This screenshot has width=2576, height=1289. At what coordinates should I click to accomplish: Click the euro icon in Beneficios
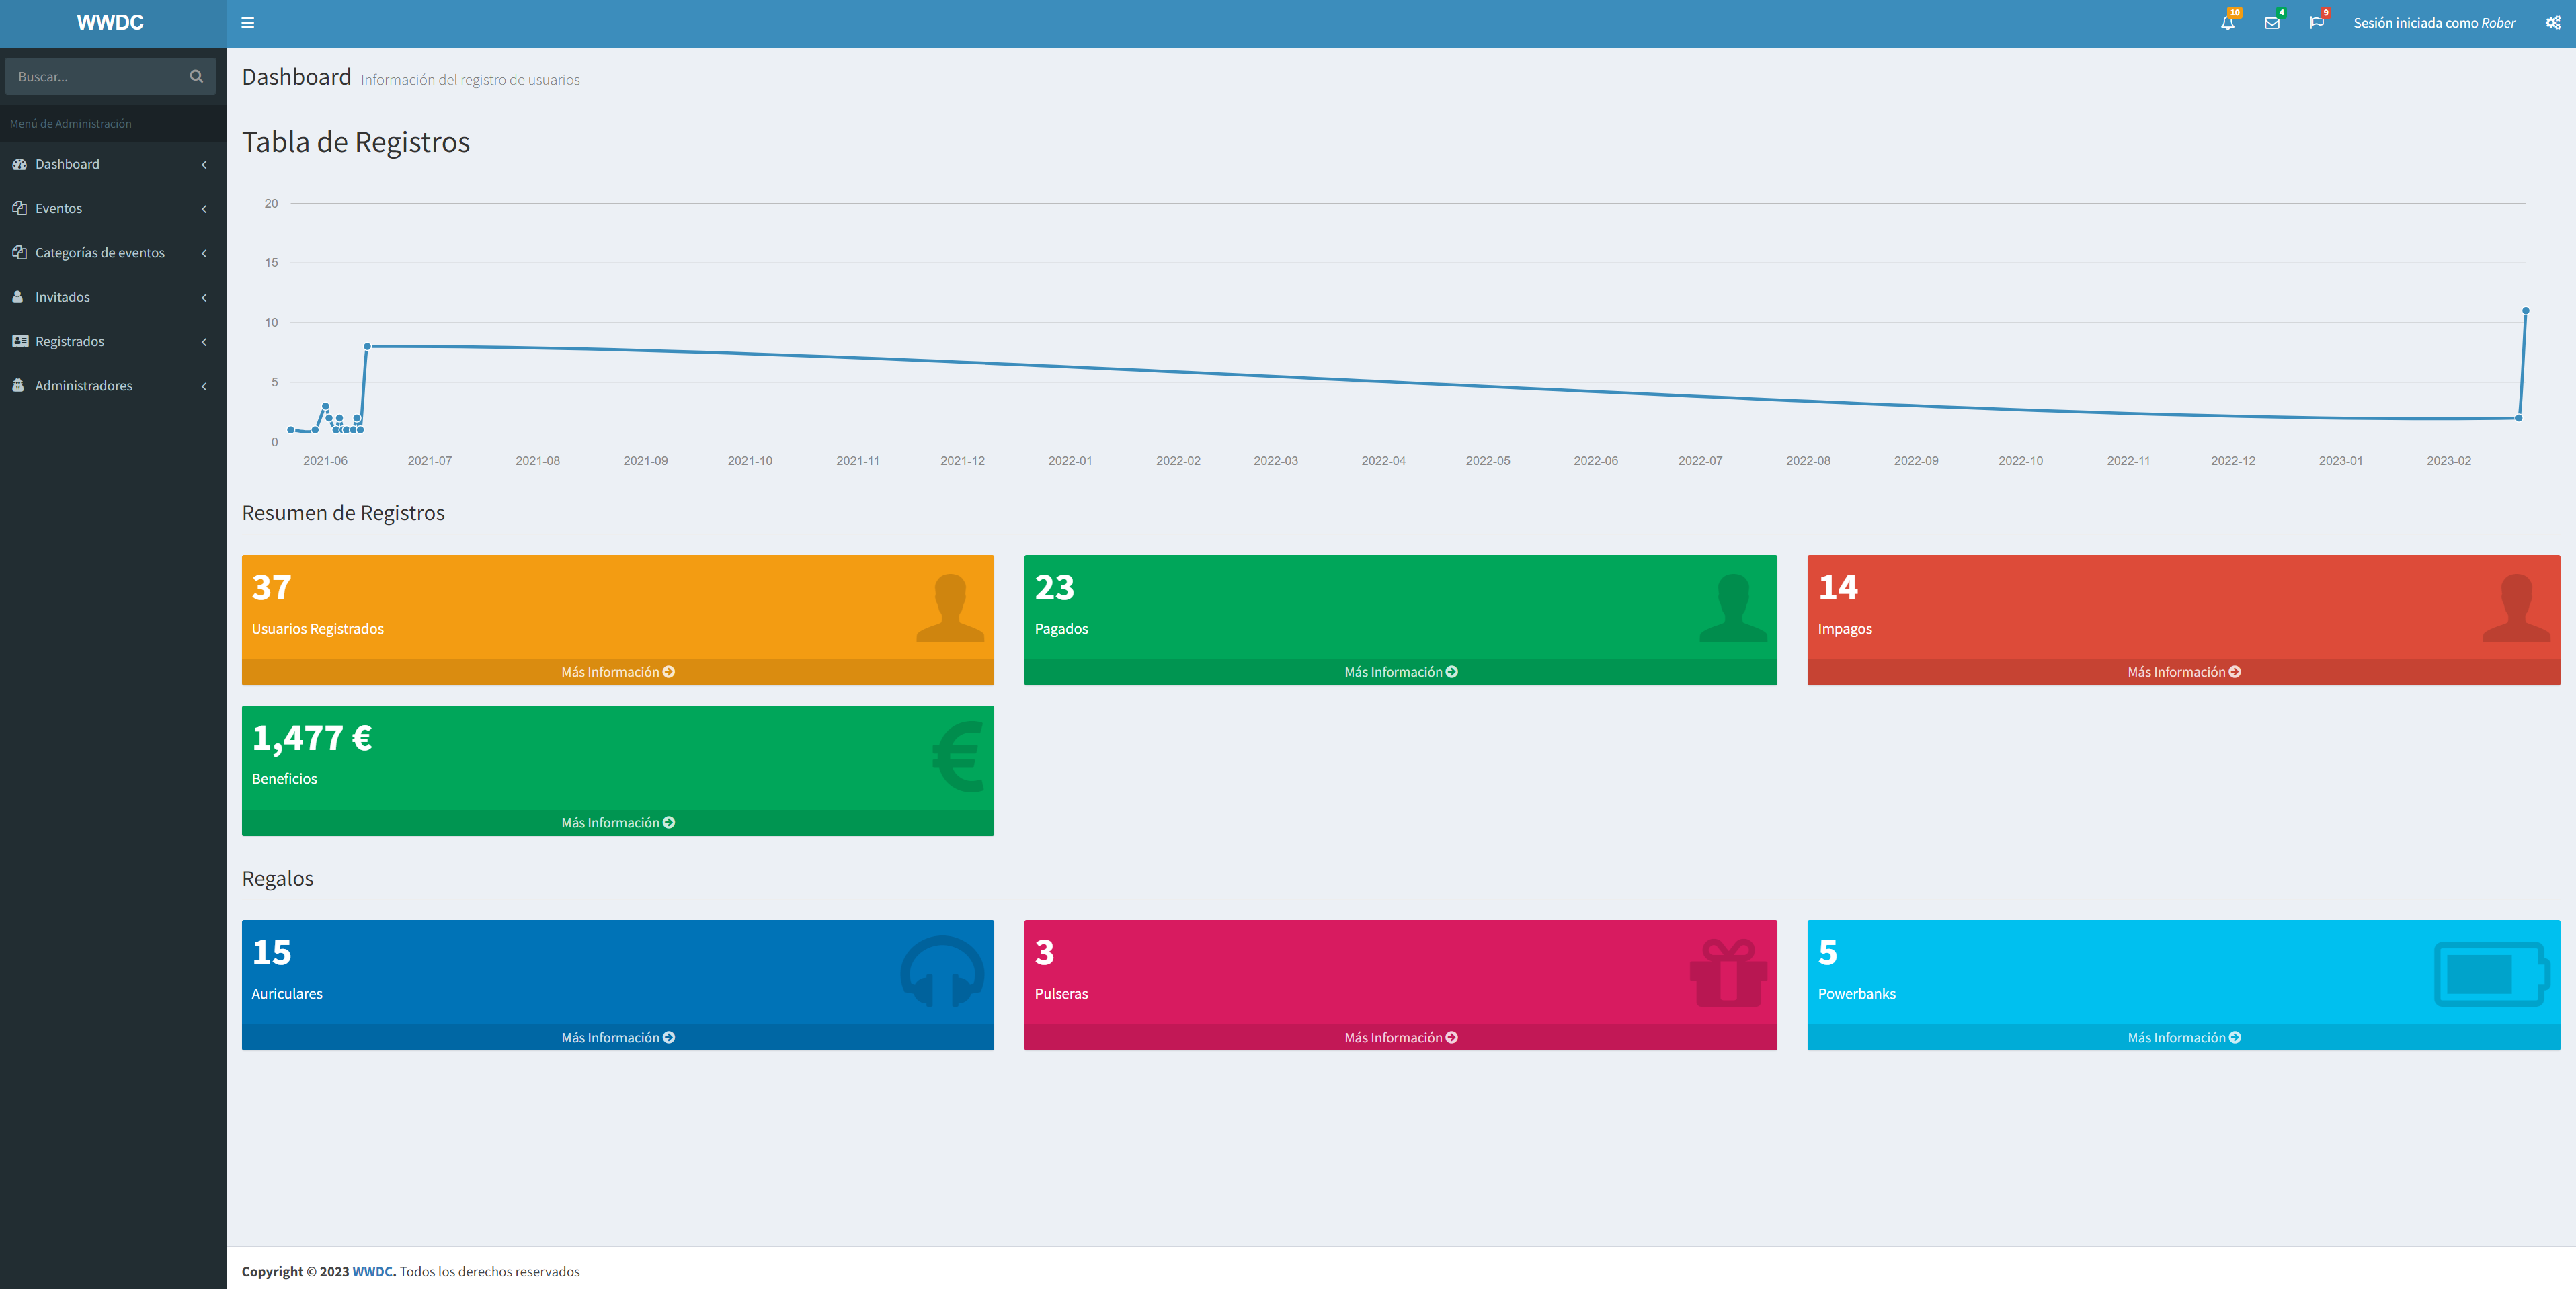(x=958, y=757)
